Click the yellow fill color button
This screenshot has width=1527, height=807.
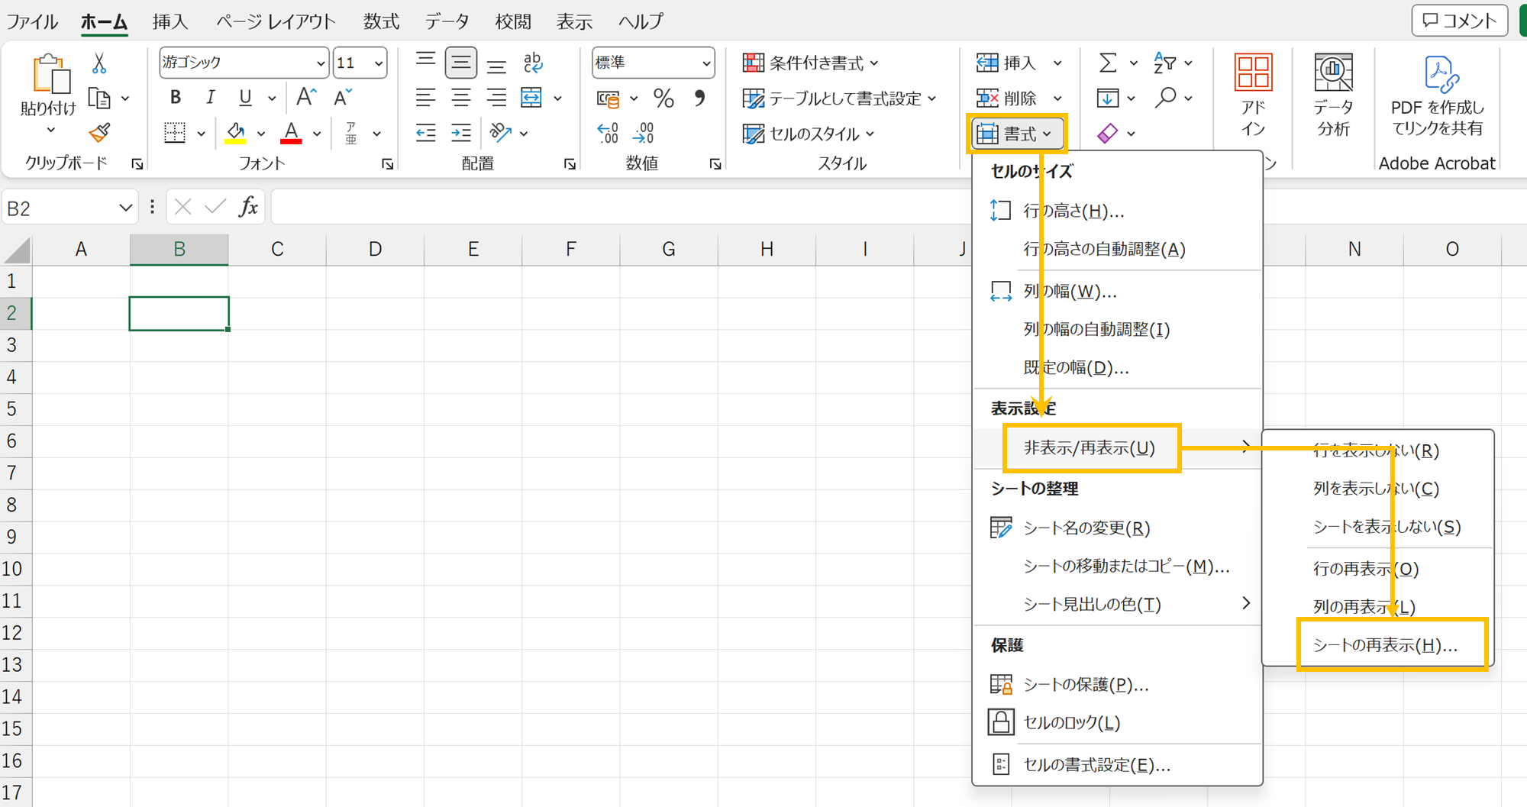click(x=236, y=134)
